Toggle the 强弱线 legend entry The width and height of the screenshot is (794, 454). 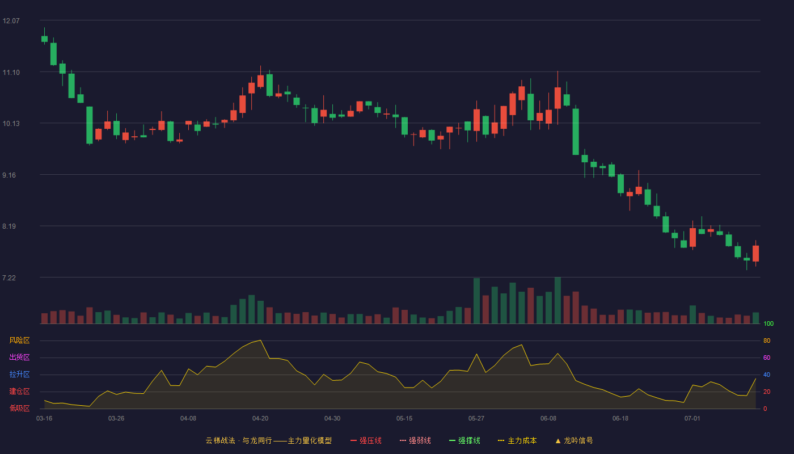tap(415, 440)
